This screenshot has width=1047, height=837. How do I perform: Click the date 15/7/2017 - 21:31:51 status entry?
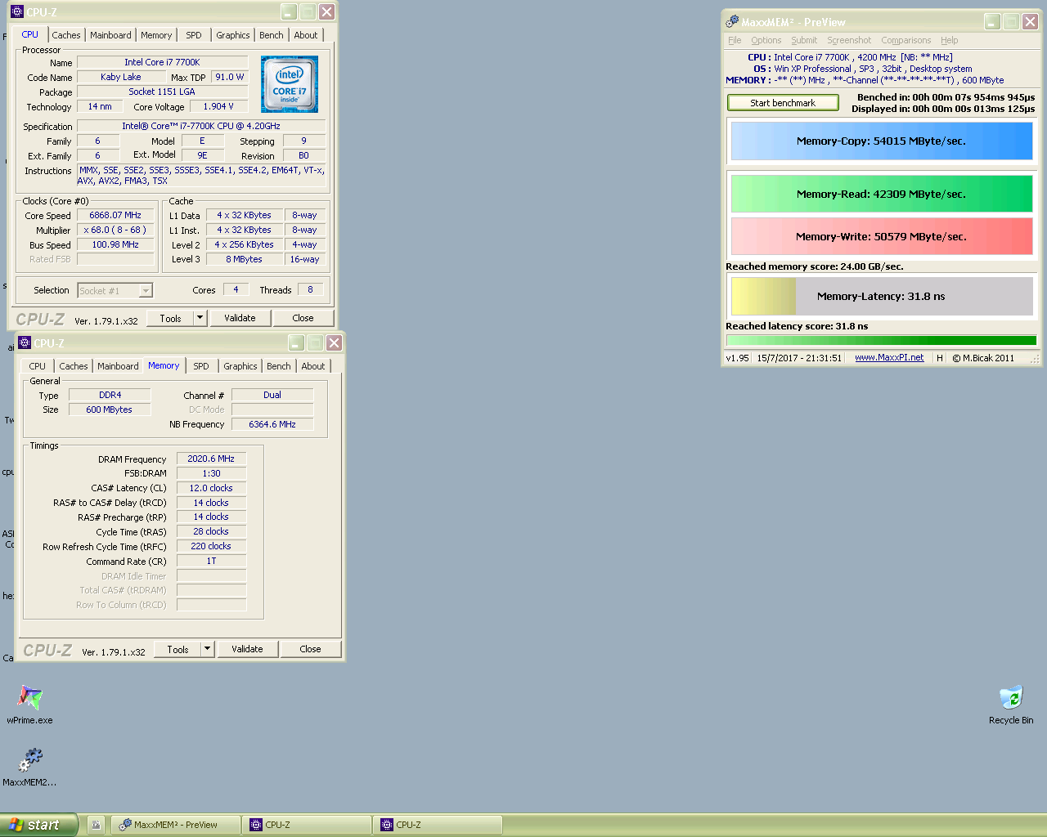799,358
